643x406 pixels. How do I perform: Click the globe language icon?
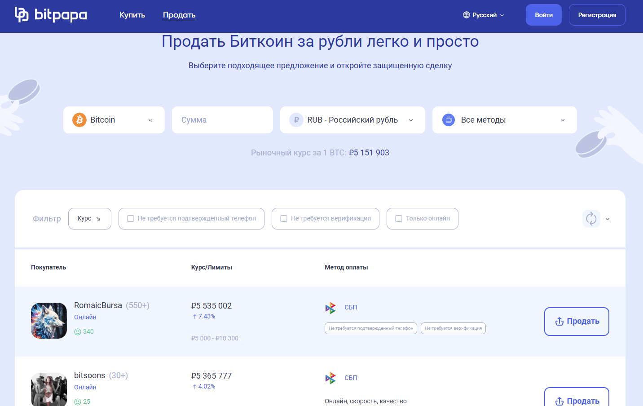pos(467,15)
